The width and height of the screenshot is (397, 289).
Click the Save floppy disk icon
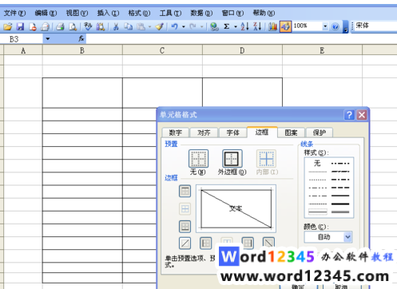tap(20, 26)
